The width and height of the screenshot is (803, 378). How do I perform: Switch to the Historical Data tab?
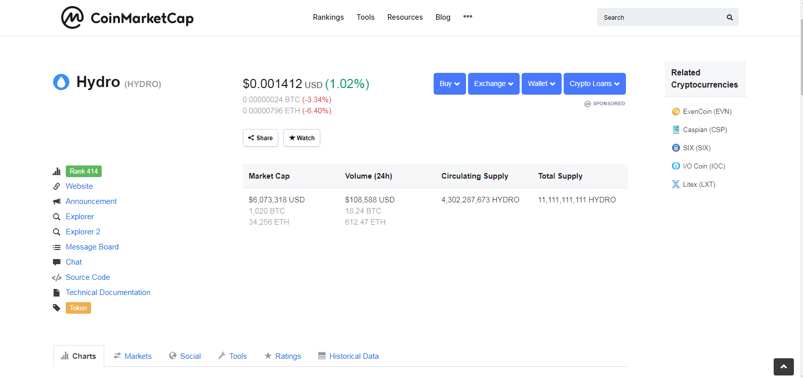349,356
